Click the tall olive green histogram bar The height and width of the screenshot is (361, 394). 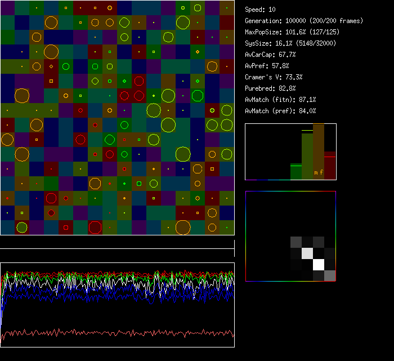coord(307,155)
